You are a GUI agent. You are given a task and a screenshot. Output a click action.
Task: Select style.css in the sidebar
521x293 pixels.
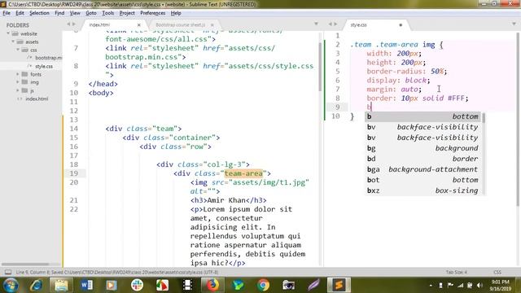pos(43,66)
